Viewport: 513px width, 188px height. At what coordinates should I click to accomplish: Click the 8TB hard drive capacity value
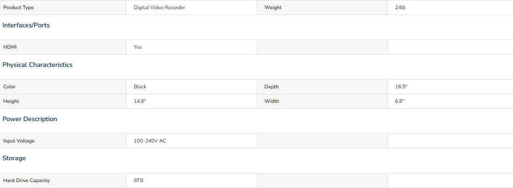pyautogui.click(x=138, y=181)
